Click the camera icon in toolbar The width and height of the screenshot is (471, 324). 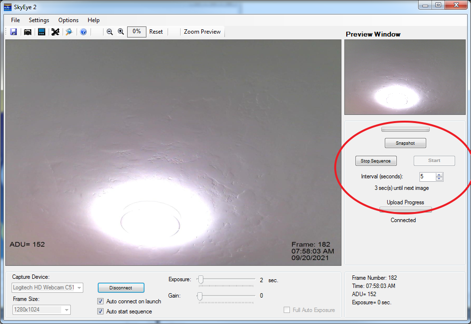[x=27, y=32]
